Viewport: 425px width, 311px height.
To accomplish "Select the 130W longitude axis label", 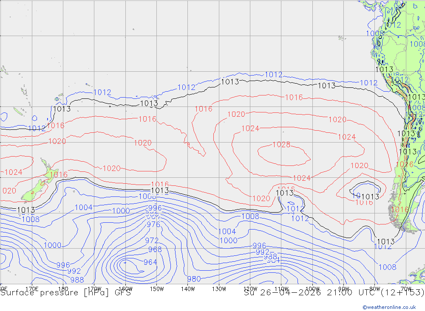I will [x=219, y=289].
